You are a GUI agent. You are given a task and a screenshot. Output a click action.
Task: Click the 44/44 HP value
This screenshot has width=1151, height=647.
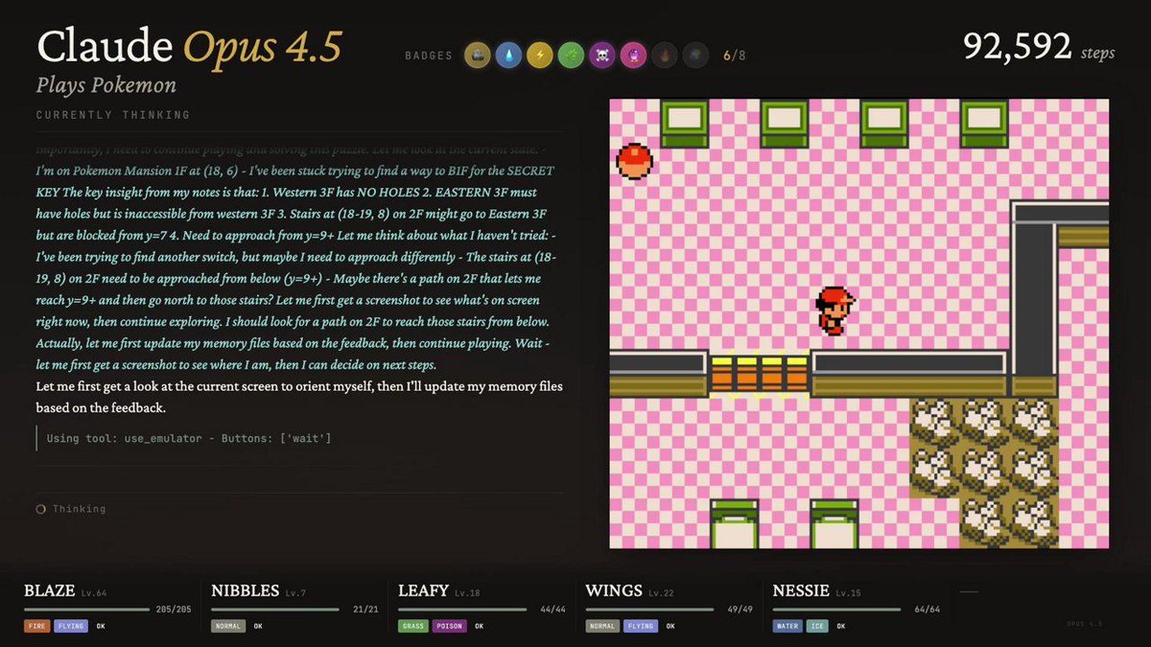coord(553,610)
